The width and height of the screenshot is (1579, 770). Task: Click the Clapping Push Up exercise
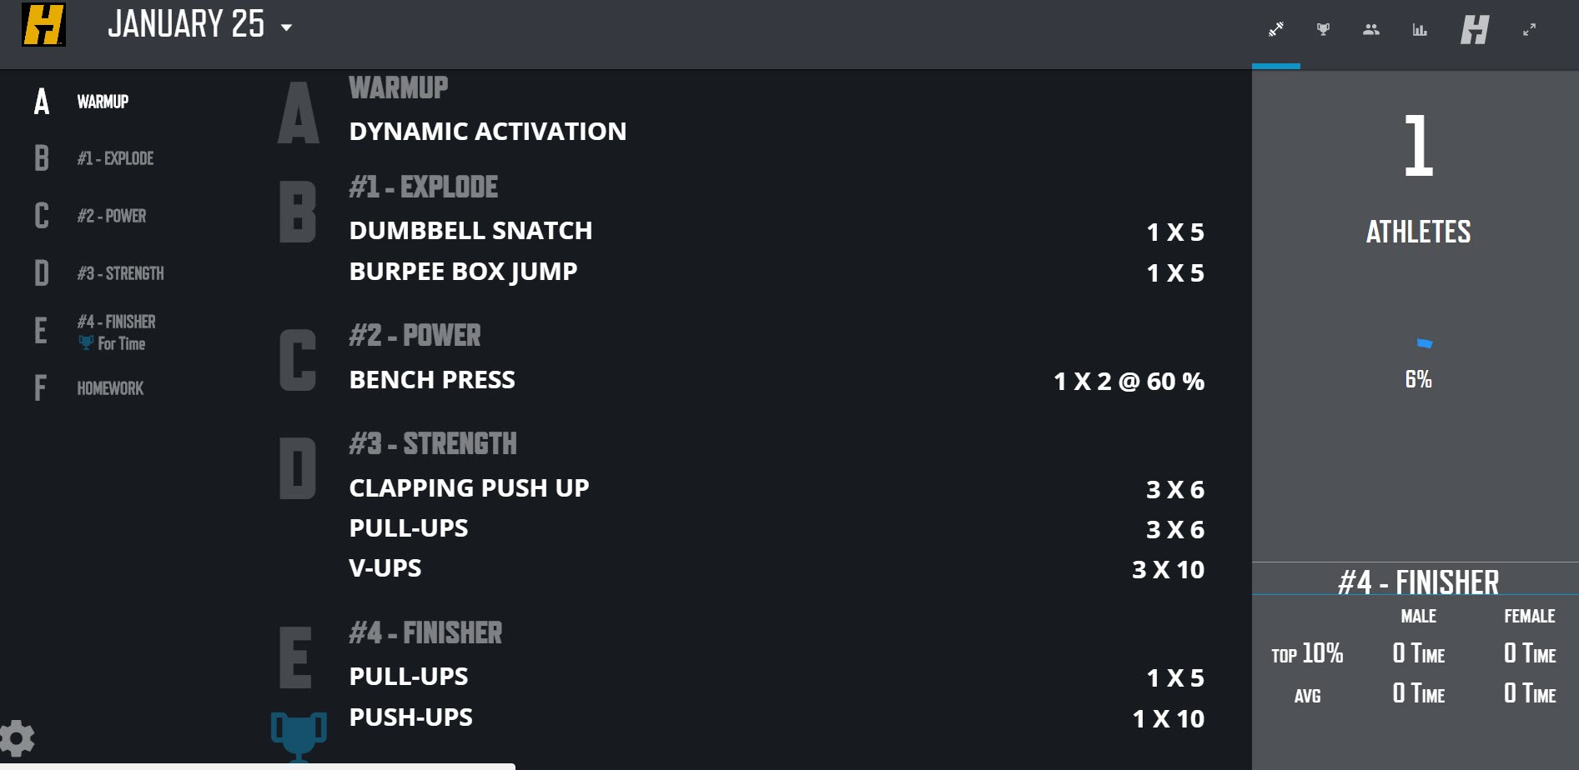(x=469, y=488)
